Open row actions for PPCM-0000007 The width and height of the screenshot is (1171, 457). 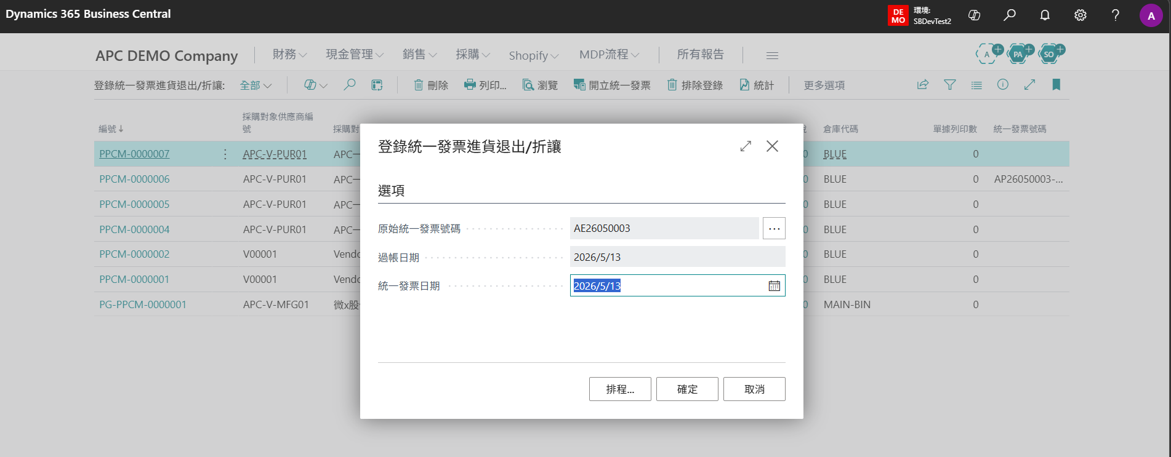pyautogui.click(x=225, y=154)
